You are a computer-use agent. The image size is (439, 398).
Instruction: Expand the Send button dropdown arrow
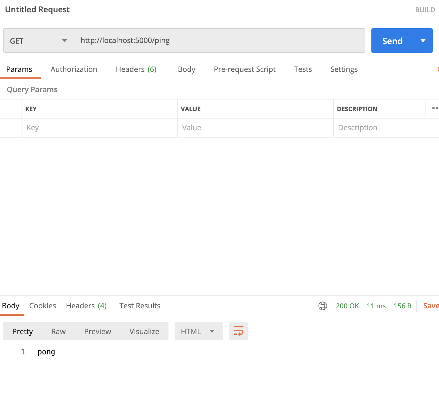point(423,41)
